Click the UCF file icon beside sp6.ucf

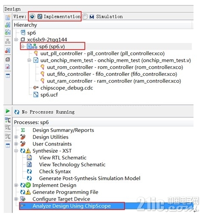(x=36, y=95)
